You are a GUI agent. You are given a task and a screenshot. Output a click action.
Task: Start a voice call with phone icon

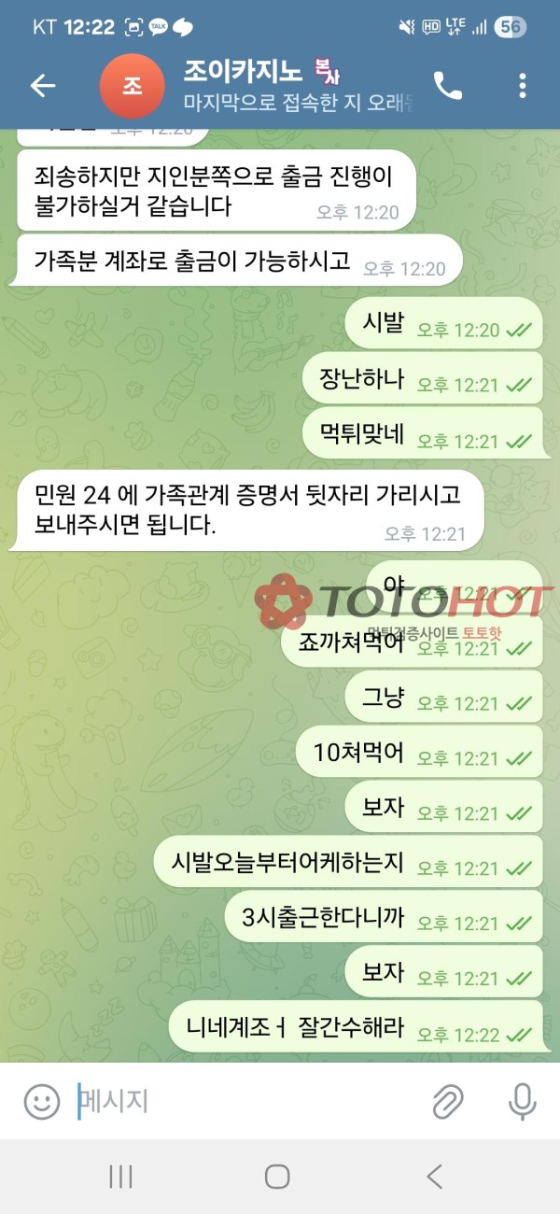click(447, 86)
